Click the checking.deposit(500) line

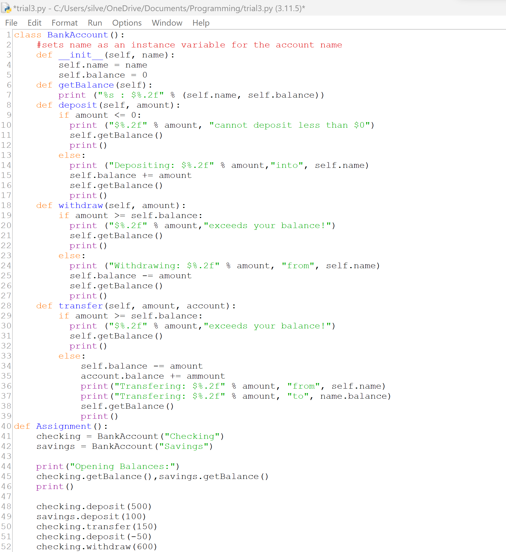click(93, 506)
